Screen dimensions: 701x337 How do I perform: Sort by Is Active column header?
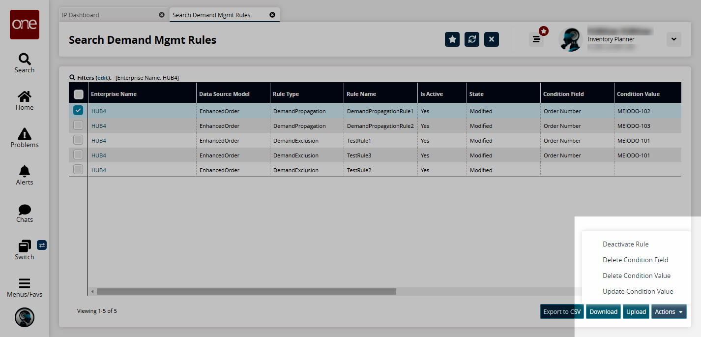click(x=442, y=94)
